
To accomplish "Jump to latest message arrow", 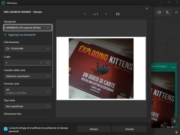I will pyautogui.click(x=175, y=121).
